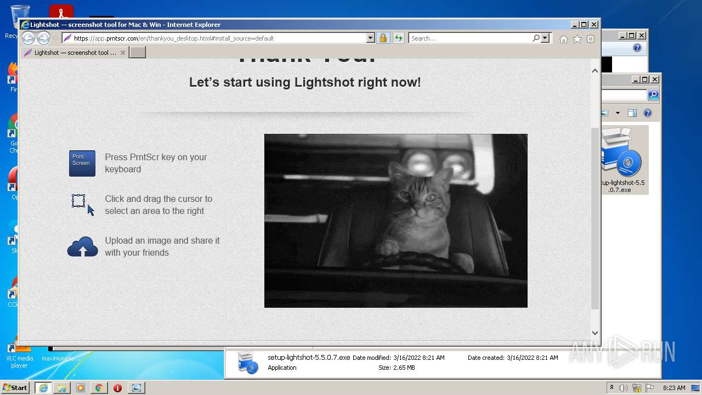Open Windows Explorer folder taskbar icon
The width and height of the screenshot is (702, 395).
click(62, 388)
